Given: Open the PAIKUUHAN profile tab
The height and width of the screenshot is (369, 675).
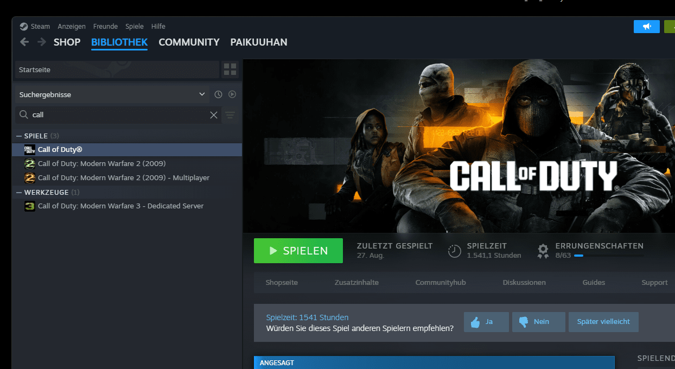Looking at the screenshot, I should pos(259,42).
